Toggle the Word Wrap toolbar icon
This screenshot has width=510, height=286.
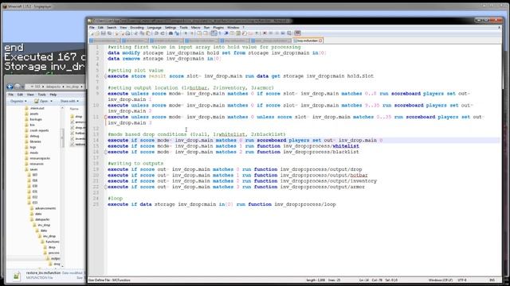[x=214, y=33]
